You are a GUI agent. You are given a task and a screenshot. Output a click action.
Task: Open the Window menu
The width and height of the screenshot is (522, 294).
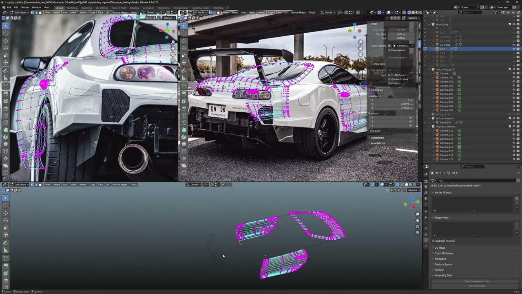(36, 7)
